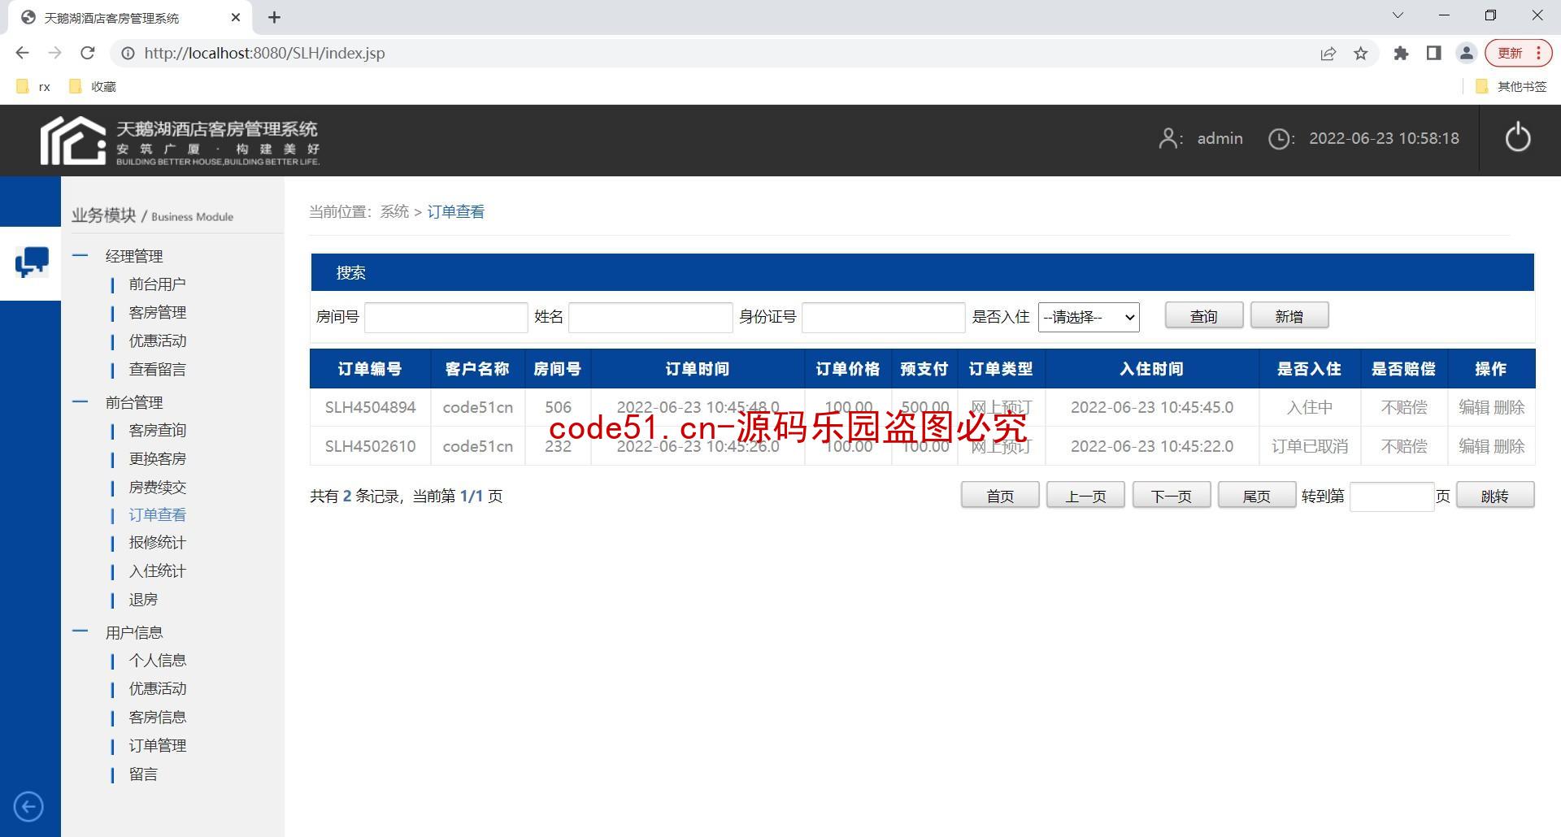Focus the 转到第 page number field
Screen dimensions: 1561x837
[1392, 497]
